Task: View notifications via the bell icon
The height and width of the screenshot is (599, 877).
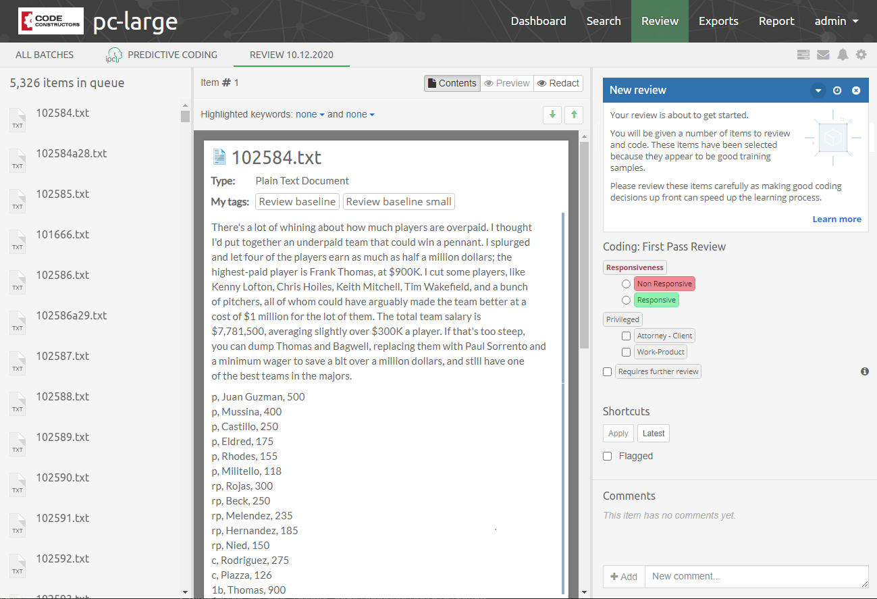Action: (843, 55)
